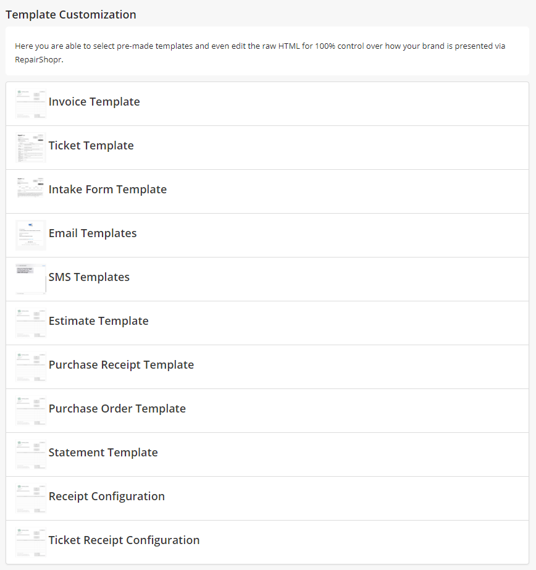Click the Ticket Receipt Configuration thumbnail image
Screen dimensions: 536x570
tap(31, 542)
